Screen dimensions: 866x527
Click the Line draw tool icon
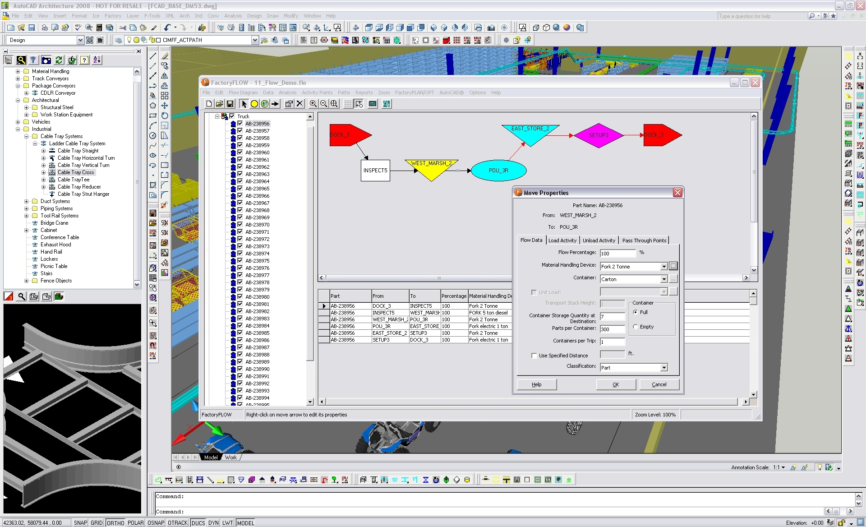point(153,56)
